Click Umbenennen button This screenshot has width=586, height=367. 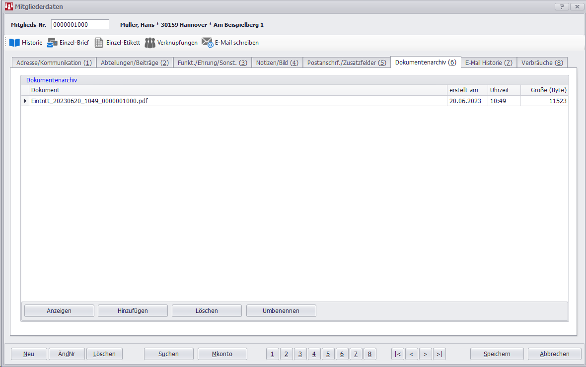pyautogui.click(x=281, y=310)
